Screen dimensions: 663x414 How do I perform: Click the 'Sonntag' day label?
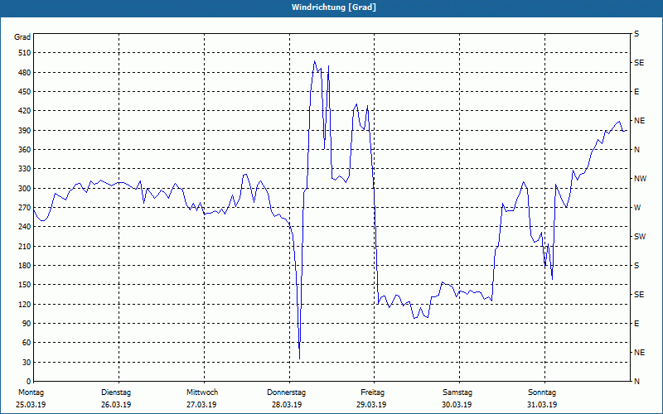pyautogui.click(x=542, y=392)
